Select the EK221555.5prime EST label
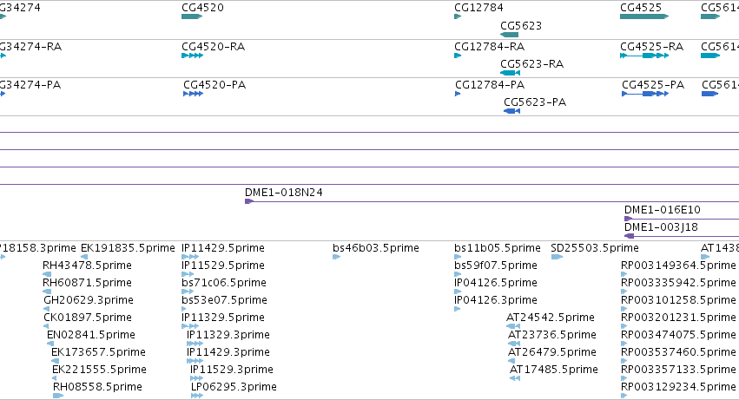Screen dimensions: 739x400 point(99,370)
